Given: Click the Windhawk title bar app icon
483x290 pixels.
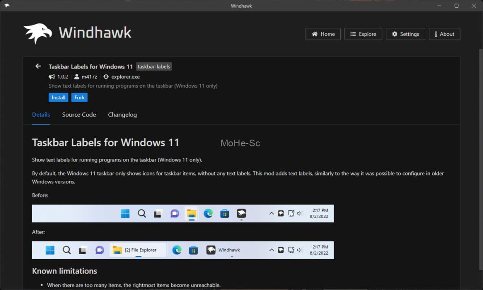Looking at the screenshot, I should point(7,6).
